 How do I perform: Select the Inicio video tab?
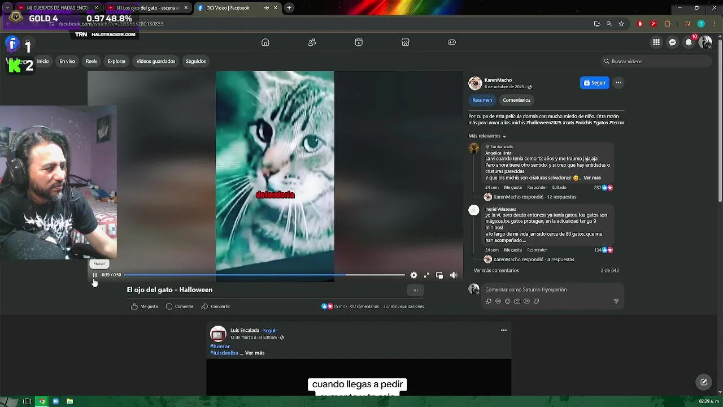tap(43, 61)
